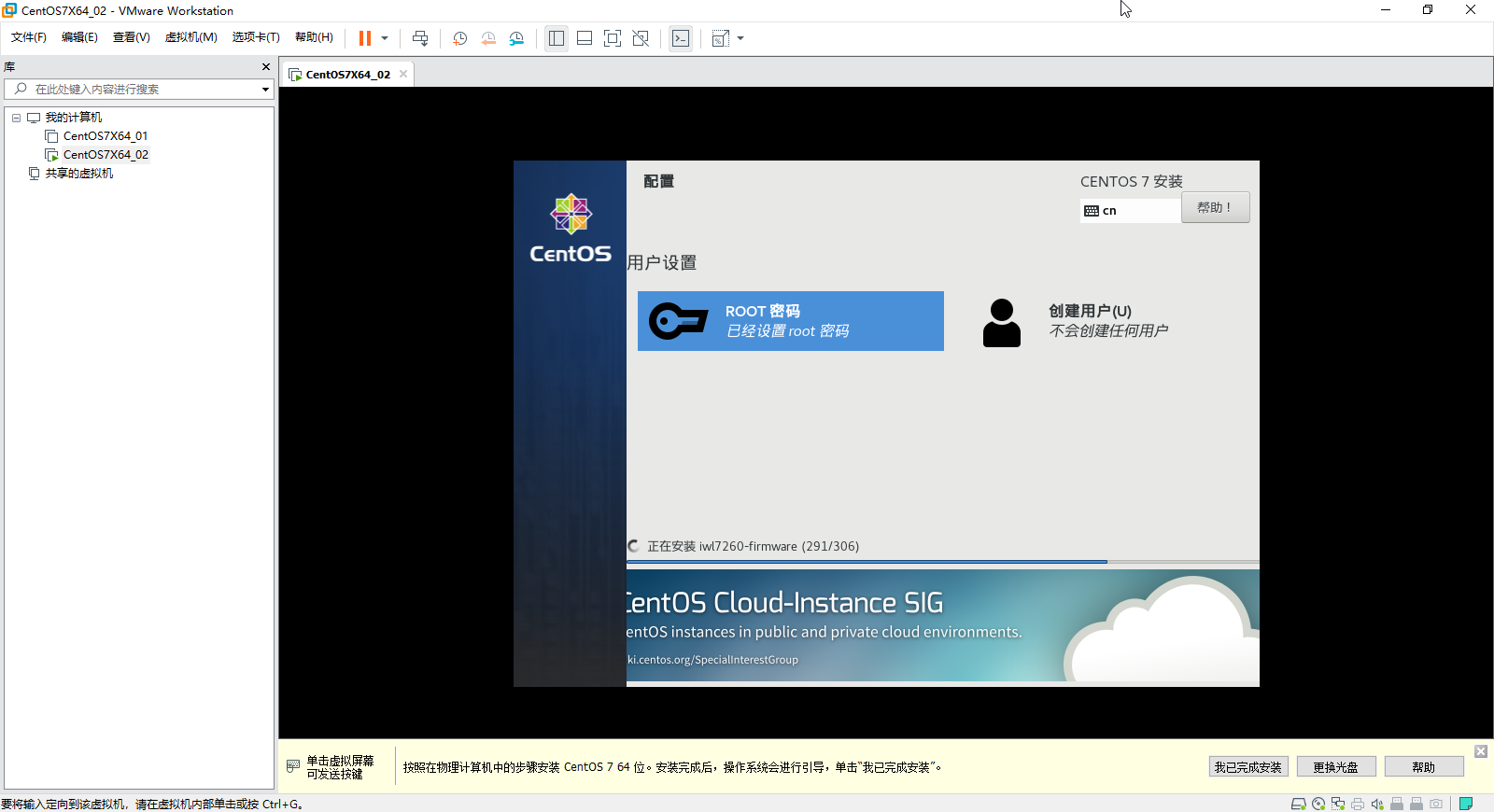Click the 用户设置 heading text
The image size is (1494, 812).
tap(662, 263)
